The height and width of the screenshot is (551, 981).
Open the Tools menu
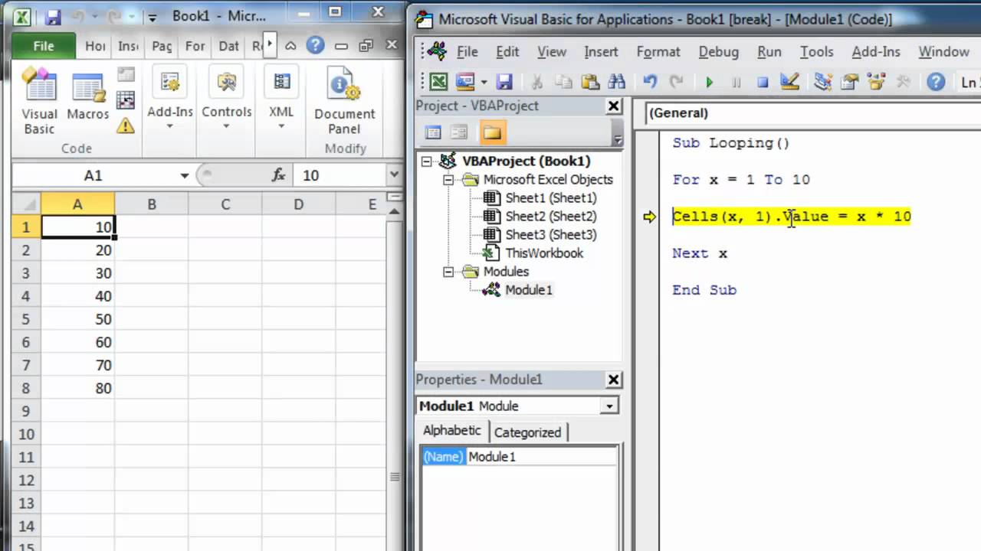(x=816, y=52)
